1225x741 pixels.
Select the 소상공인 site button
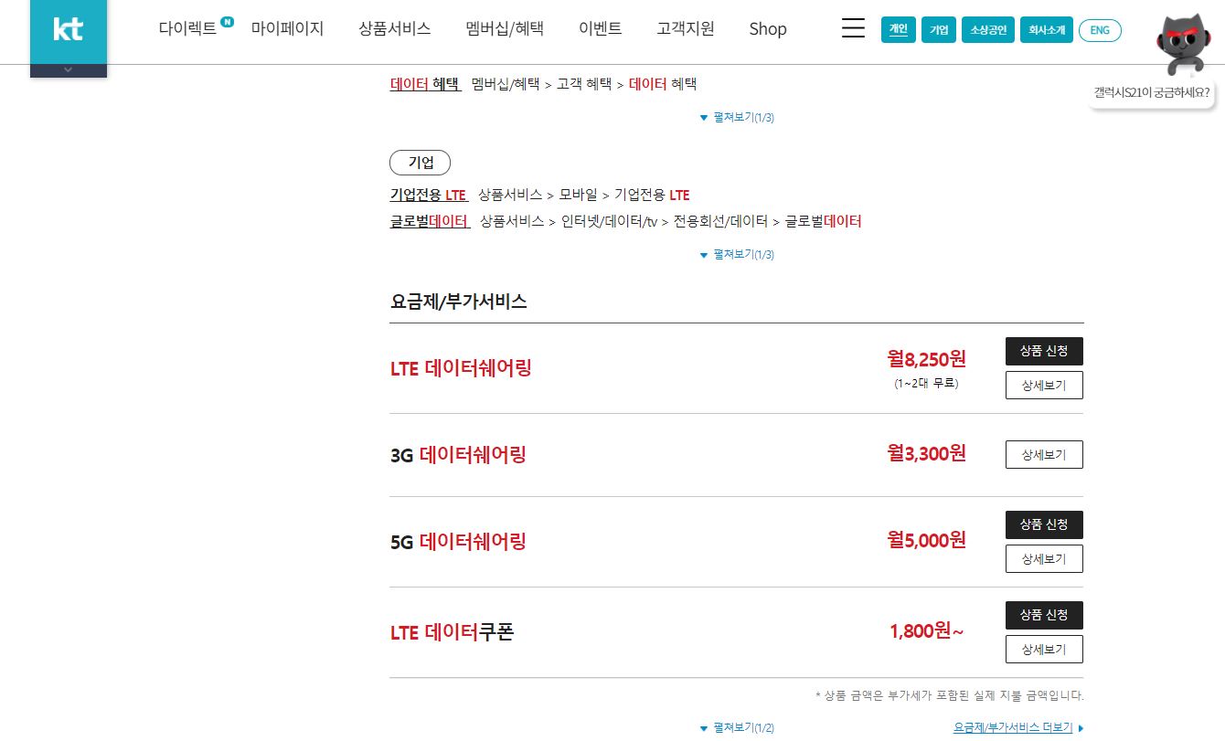point(988,30)
